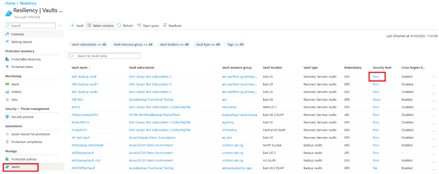Click the Security posture shield icon
This screenshot has width=439, height=174.
coord(7,117)
